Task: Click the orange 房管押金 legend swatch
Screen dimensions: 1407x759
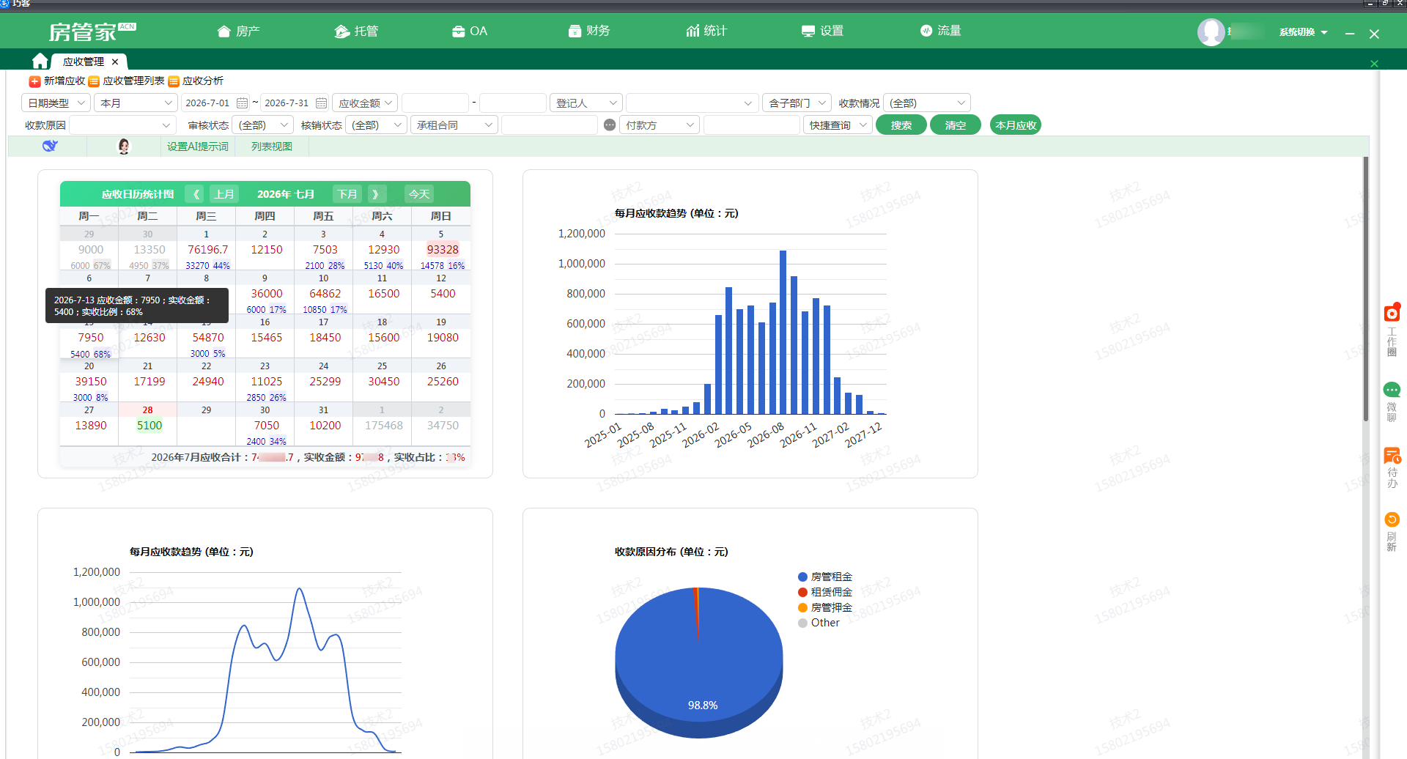Action: 802,608
